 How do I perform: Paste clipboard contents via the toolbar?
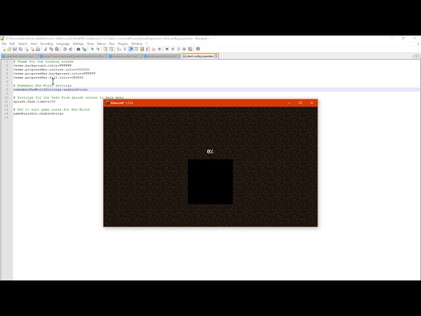[x=57, y=49]
